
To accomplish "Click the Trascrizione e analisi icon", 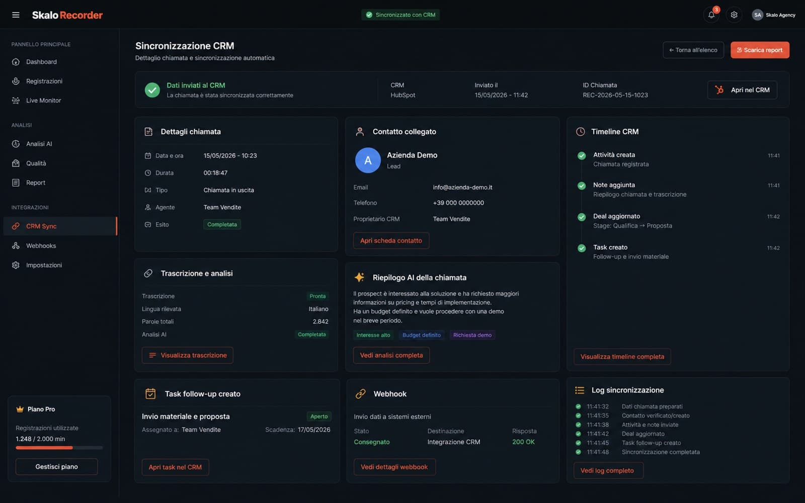I will point(148,274).
